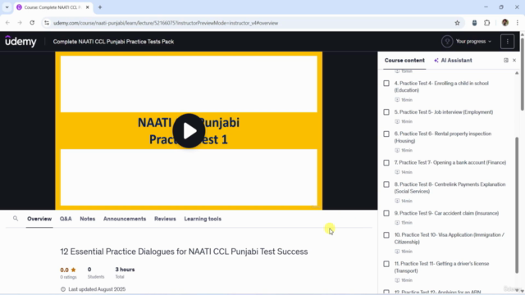Go back to the previous page

[x=7, y=23]
